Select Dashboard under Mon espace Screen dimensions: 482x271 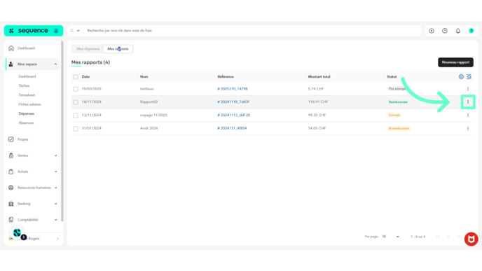coord(27,76)
